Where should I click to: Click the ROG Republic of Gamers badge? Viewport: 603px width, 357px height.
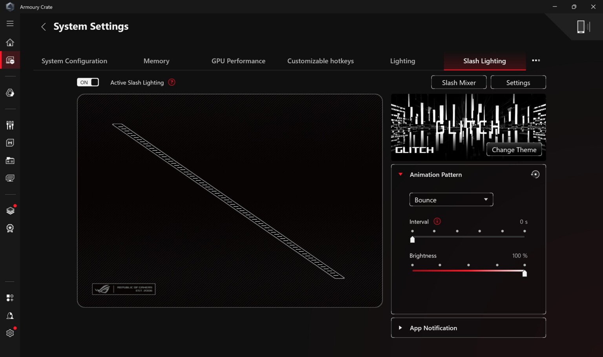click(124, 289)
